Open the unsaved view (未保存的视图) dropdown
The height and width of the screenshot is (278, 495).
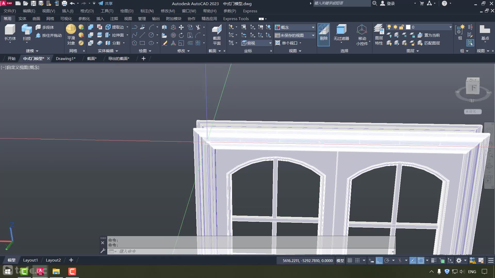coord(295,35)
